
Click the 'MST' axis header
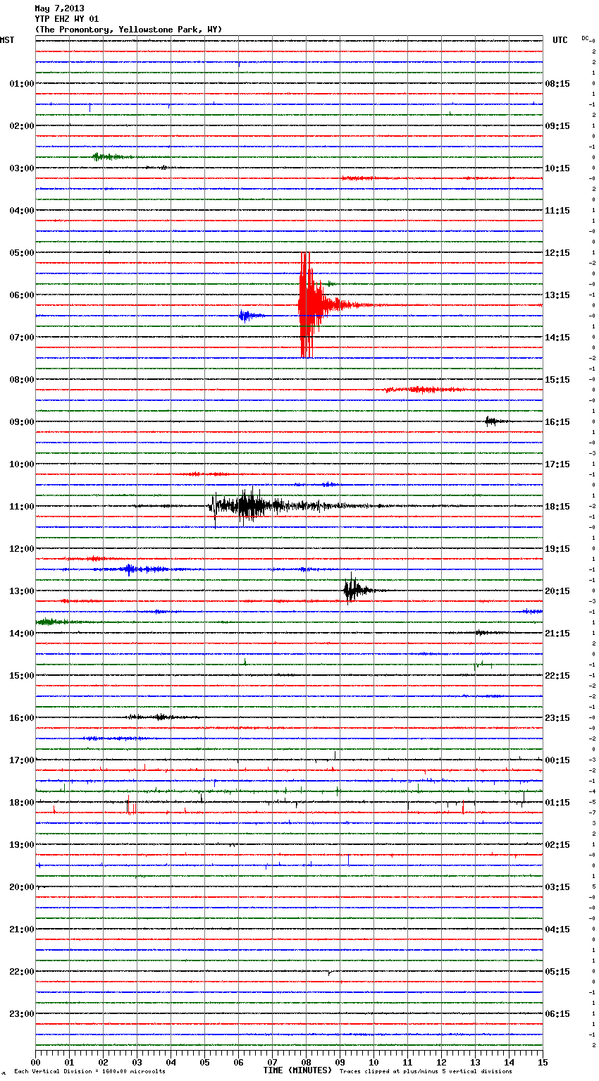(x=7, y=40)
